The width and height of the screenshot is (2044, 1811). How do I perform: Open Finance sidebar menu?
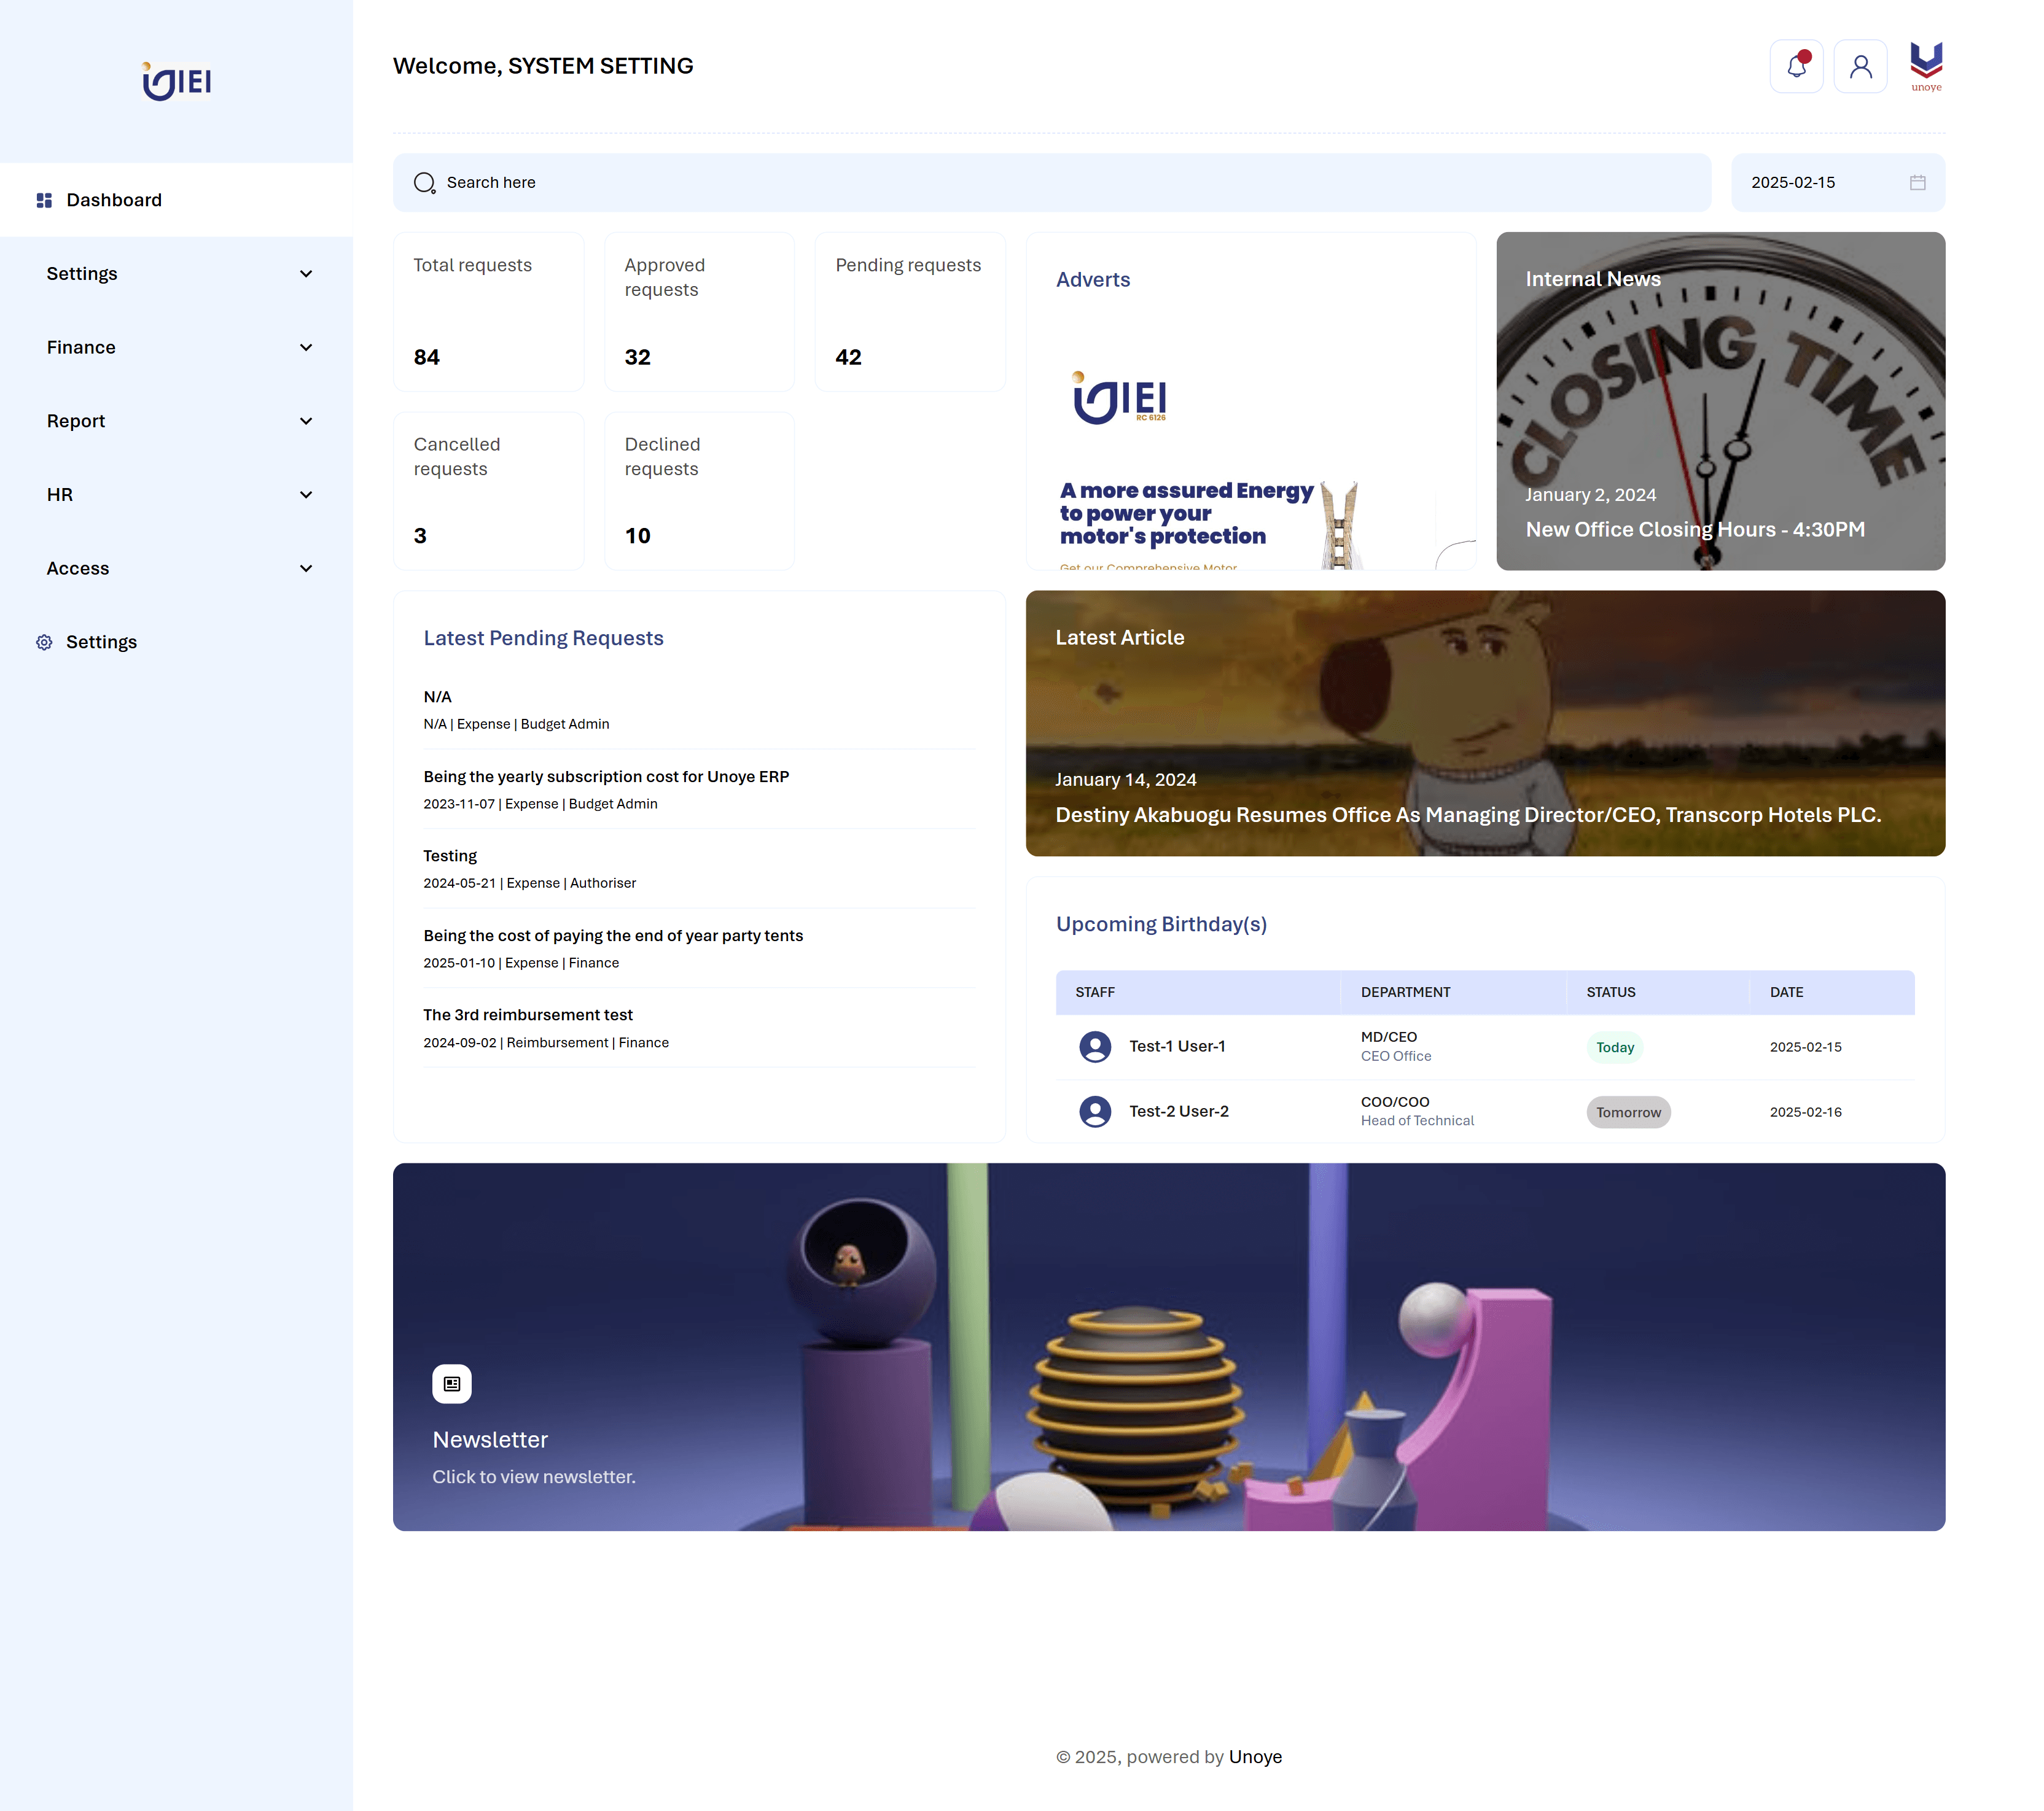176,348
